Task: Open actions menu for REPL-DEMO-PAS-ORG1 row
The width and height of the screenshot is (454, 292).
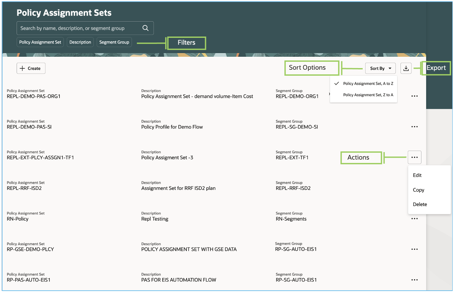Action: 414,96
